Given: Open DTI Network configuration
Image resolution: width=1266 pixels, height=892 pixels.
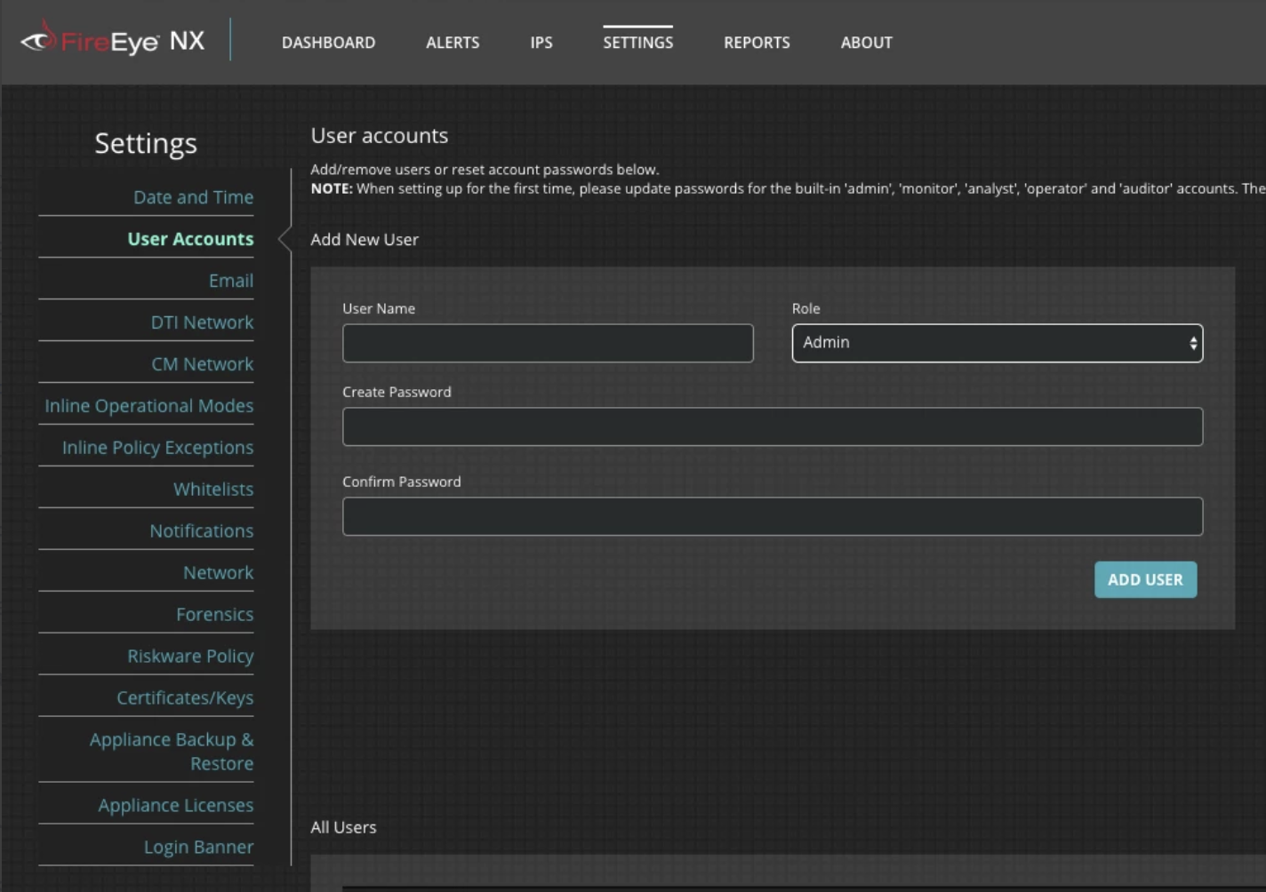Looking at the screenshot, I should 202,322.
